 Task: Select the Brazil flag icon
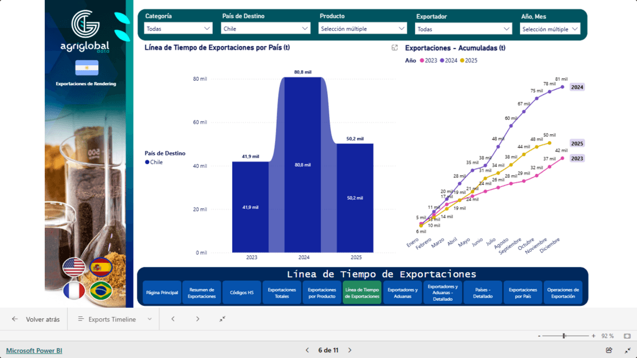(100, 291)
